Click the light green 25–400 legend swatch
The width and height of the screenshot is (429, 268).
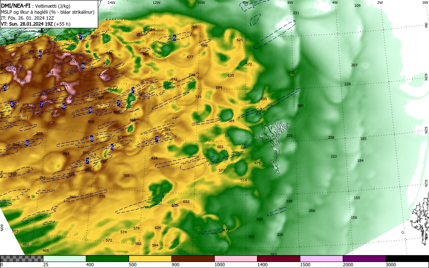pos(64,259)
